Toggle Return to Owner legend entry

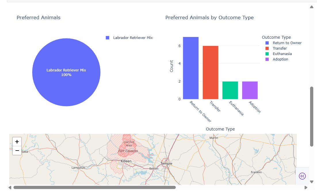[x=283, y=43]
